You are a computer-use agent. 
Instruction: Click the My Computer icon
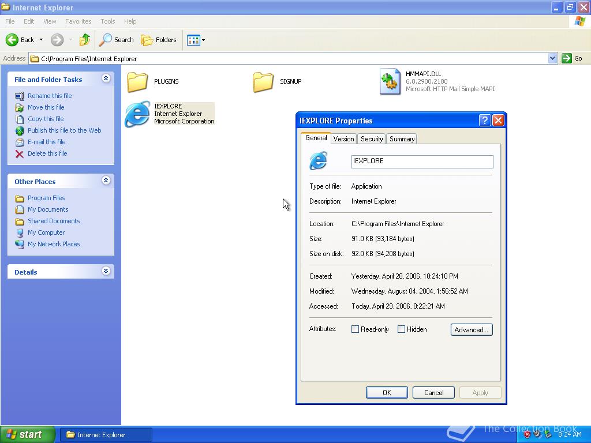pyautogui.click(x=20, y=233)
